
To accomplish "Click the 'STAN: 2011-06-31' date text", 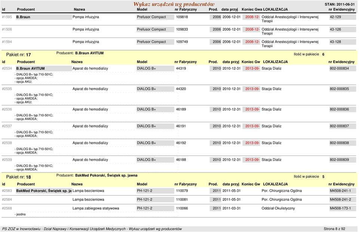I will (340, 4).
